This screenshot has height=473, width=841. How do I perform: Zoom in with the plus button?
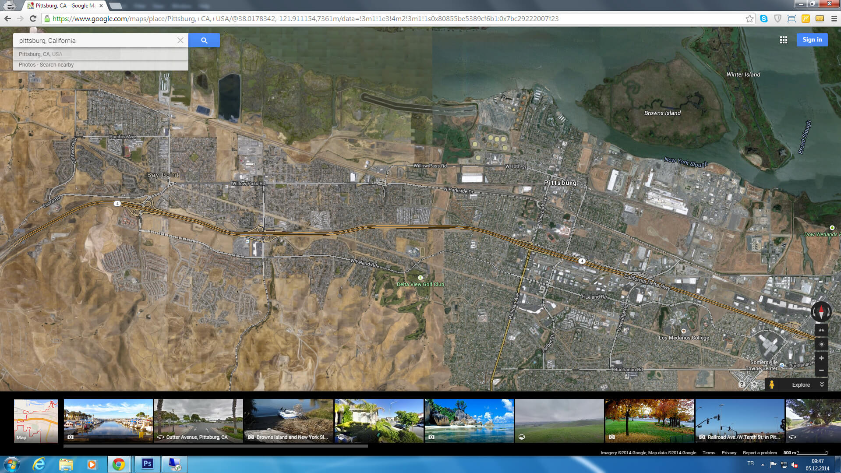[x=821, y=358]
